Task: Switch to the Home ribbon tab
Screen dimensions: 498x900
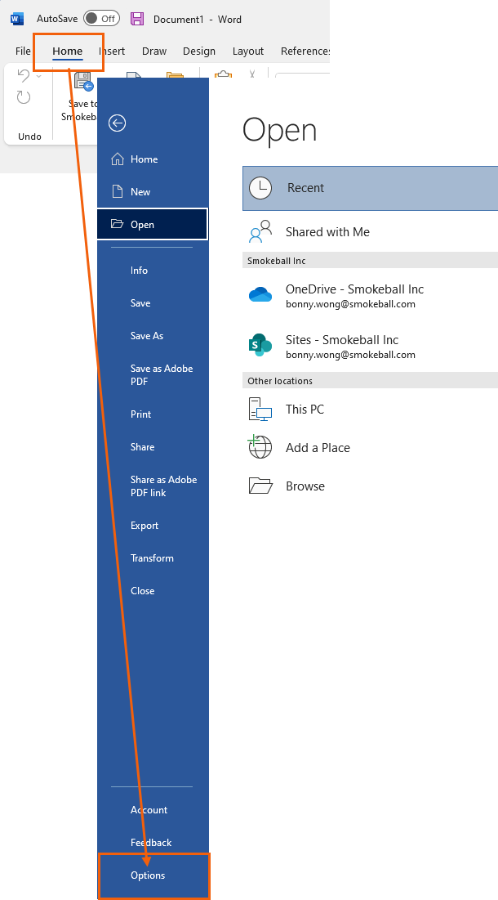Action: point(68,51)
